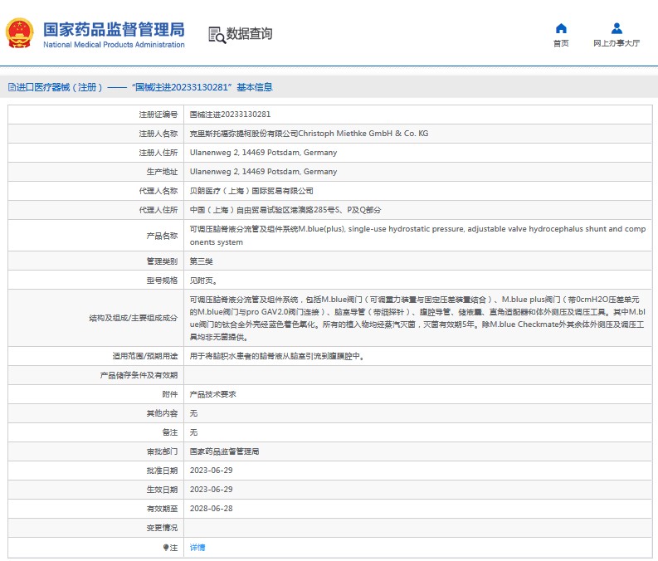The height and width of the screenshot is (561, 658).
Task: Click the document icon before 进口医疗器械
Action: tap(12, 87)
